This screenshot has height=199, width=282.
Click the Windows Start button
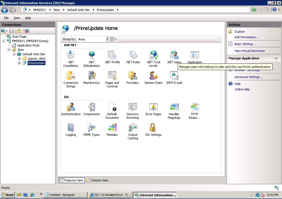point(7,195)
